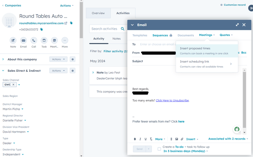Open Call action for this company
This screenshot has height=157, width=253.
pos(34,40)
